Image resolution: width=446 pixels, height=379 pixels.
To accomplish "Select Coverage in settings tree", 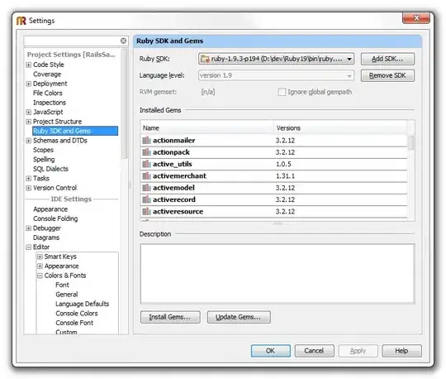I will tap(47, 74).
